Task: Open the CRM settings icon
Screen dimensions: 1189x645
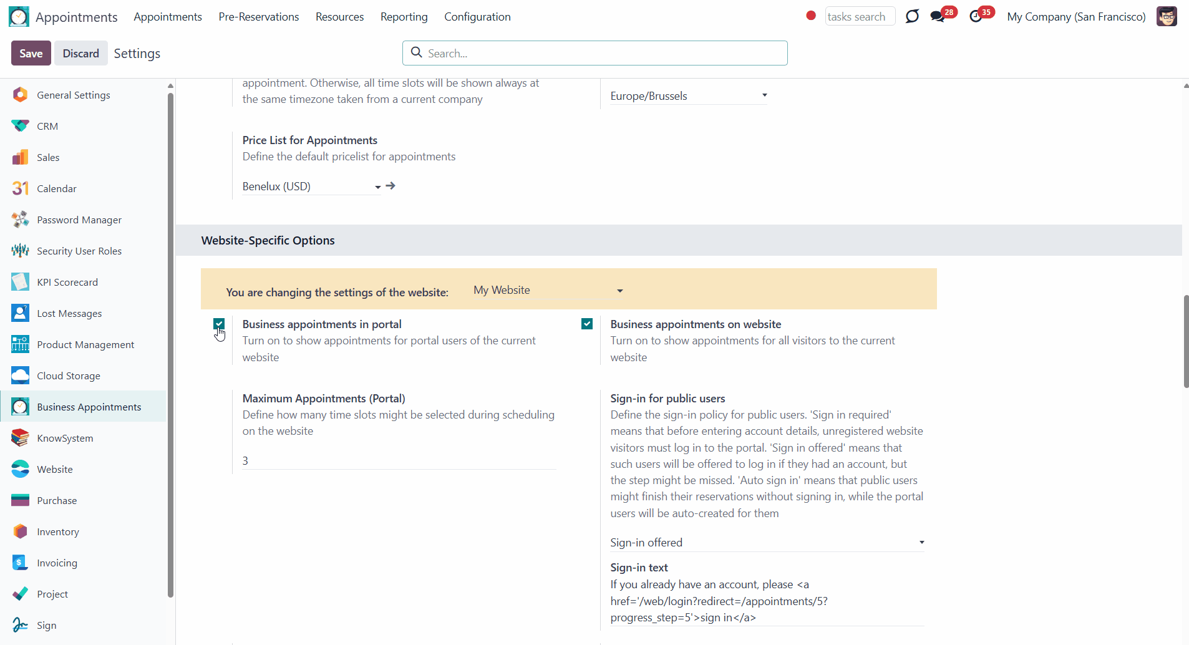Action: (x=20, y=126)
